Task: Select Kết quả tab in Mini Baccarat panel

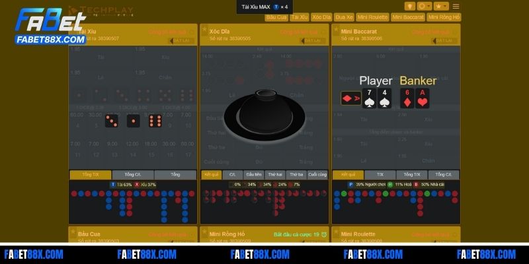Action: click(x=348, y=175)
